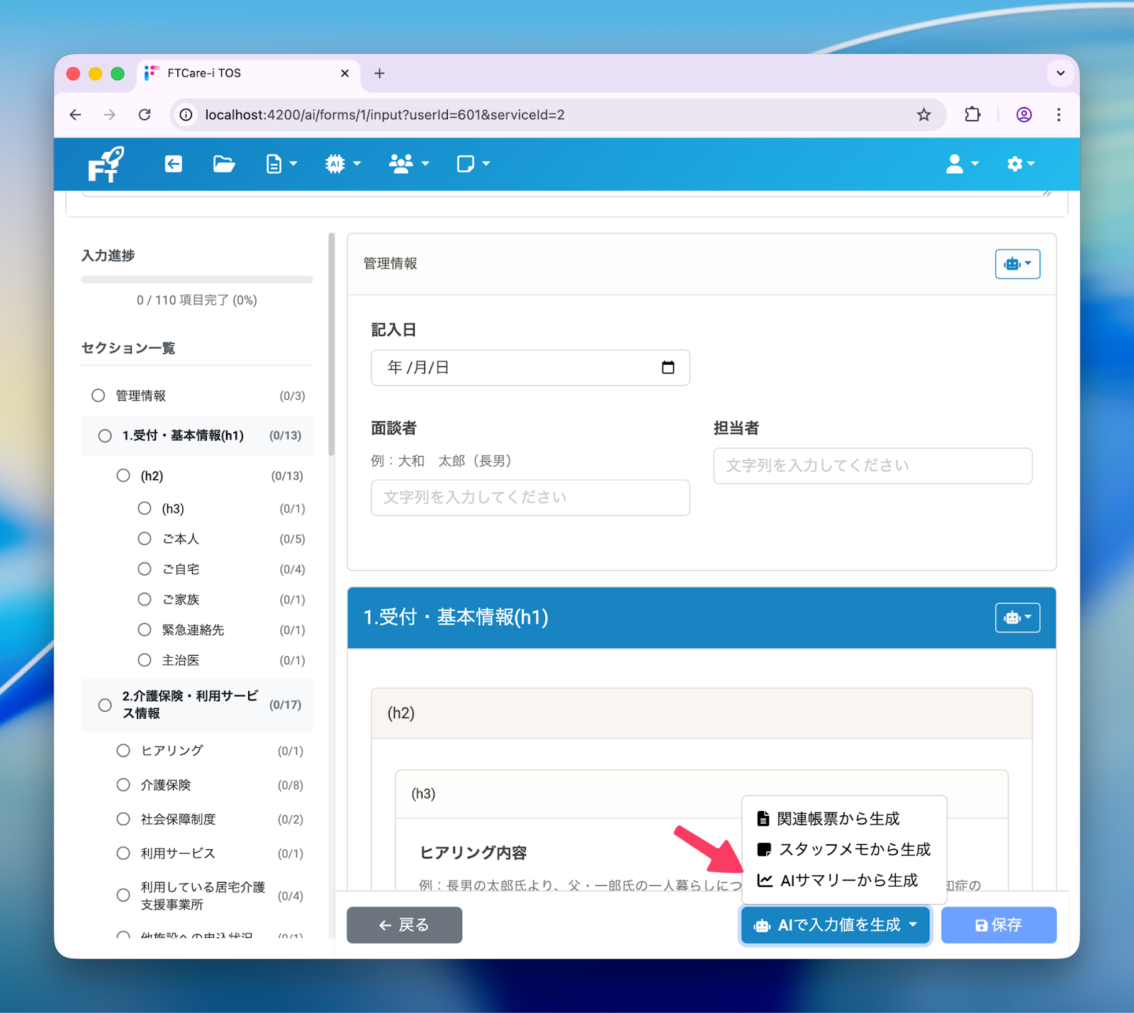Open the folder icon in the toolbar
Screen dimensions: 1134x1013
click(224, 164)
